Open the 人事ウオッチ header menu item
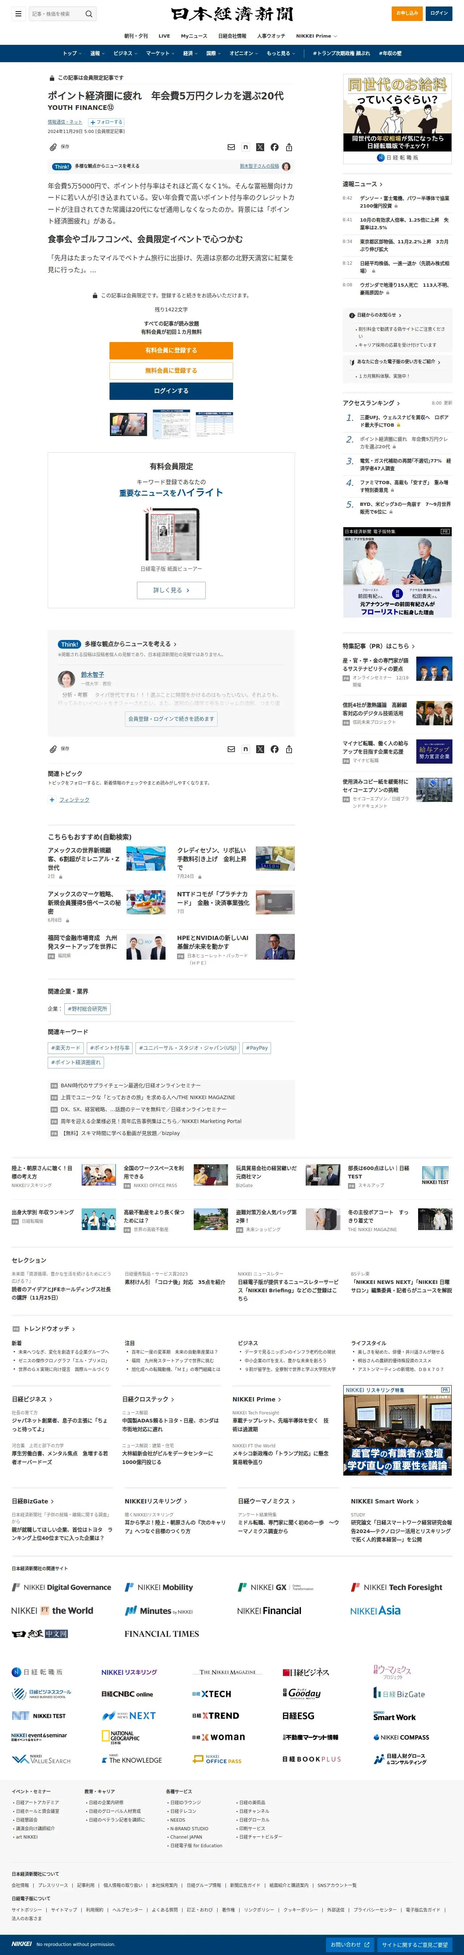The width and height of the screenshot is (464, 1955). click(x=271, y=36)
